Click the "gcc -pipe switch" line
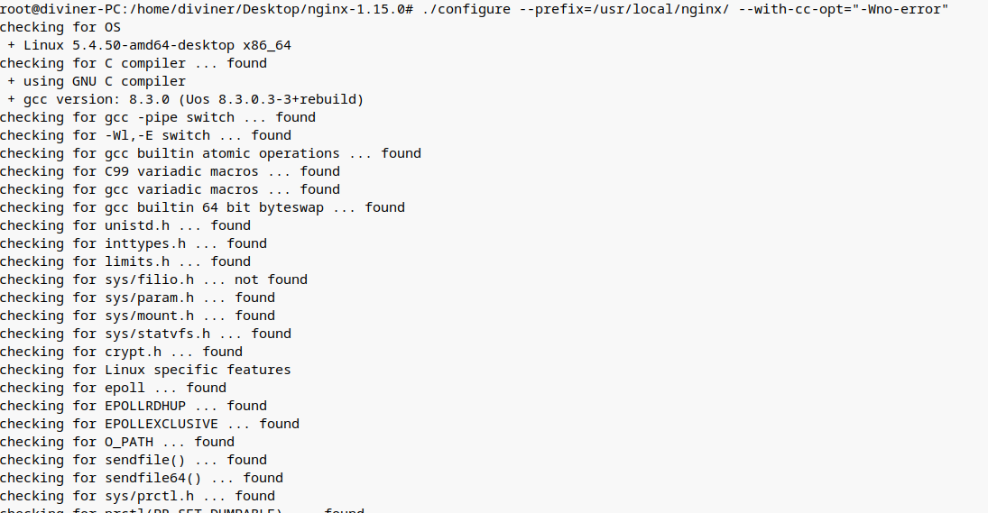The width and height of the screenshot is (988, 513). tap(158, 117)
